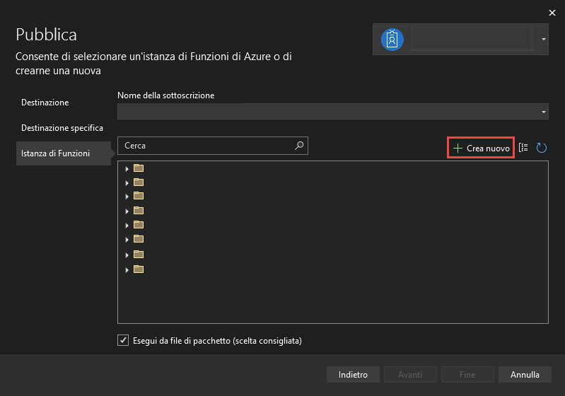Viewport: 565px width, 396px height.
Task: Click the disabled Avanti button
Action: point(410,374)
